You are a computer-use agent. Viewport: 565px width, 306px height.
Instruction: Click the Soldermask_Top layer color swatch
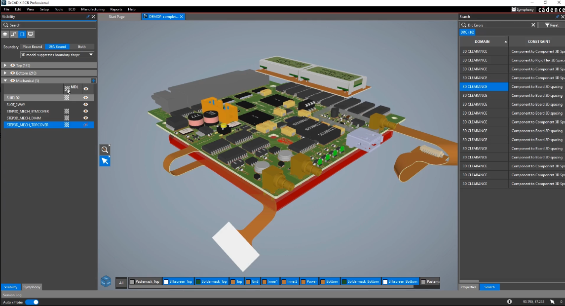coord(198,282)
